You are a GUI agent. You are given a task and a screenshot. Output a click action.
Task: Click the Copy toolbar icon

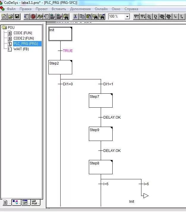[x=82, y=16]
